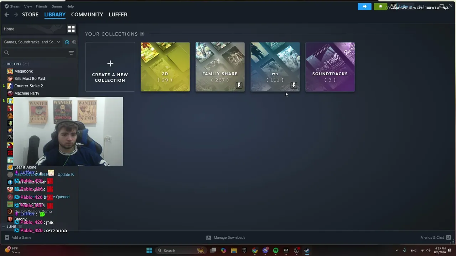Open the Wi-Fi network tray icon
The width and height of the screenshot is (456, 256).
click(x=423, y=251)
